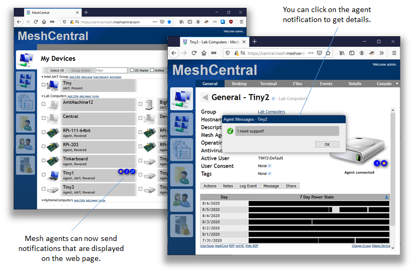The height and width of the screenshot is (273, 413).
Task: Click the Share button
Action: (x=291, y=186)
